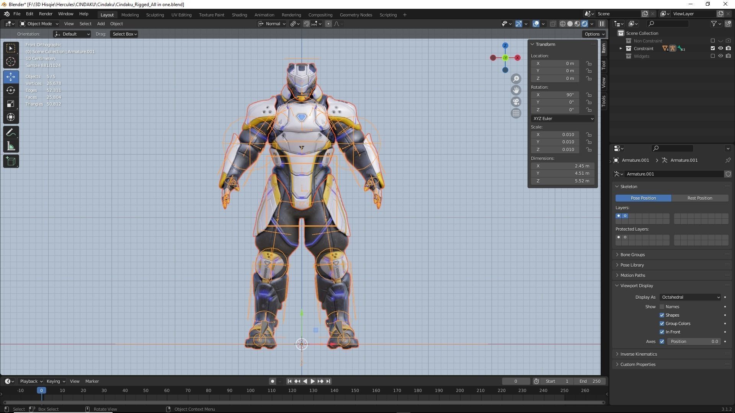The height and width of the screenshot is (413, 735).
Task: Switch orthographic/perspective grid icon
Action: click(516, 113)
